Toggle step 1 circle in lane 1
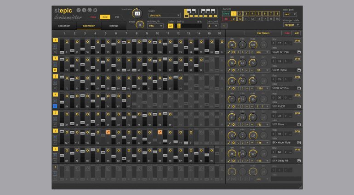Viewport: 354px width, 195px height. tap(67, 42)
